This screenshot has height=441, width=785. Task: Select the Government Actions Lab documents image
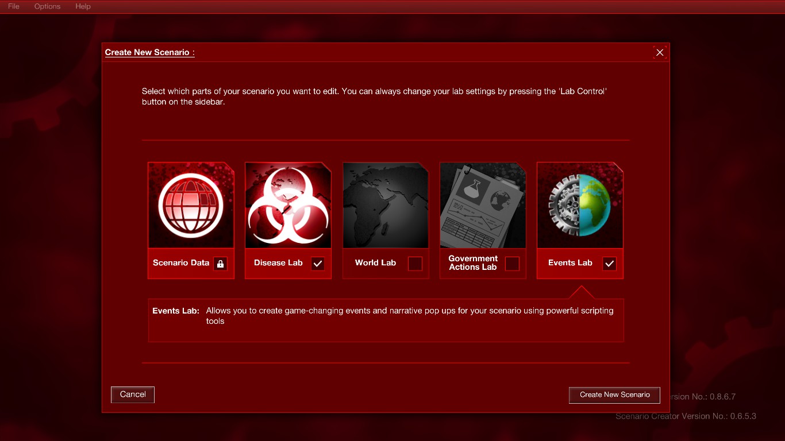483,205
